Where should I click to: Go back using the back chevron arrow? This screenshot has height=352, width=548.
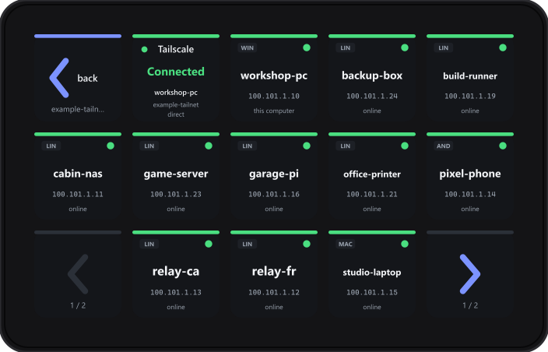tap(59, 78)
